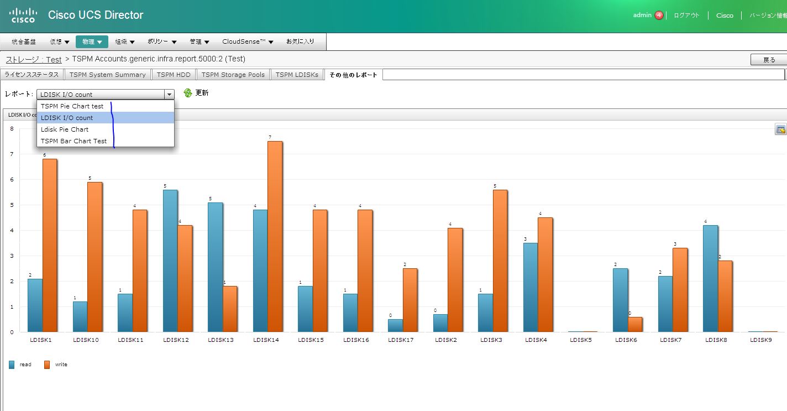Select LDISK I/O count option in list
Image resolution: width=787 pixels, height=411 pixels.
pyautogui.click(x=106, y=118)
